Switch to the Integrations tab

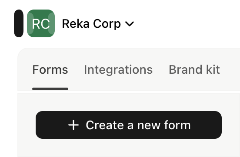coord(118,70)
